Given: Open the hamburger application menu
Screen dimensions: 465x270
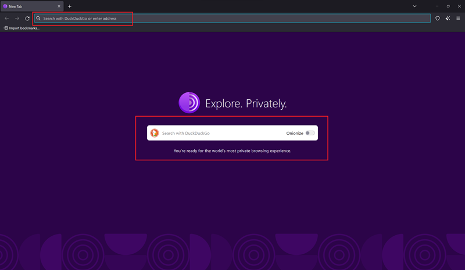Looking at the screenshot, I should point(458,19).
